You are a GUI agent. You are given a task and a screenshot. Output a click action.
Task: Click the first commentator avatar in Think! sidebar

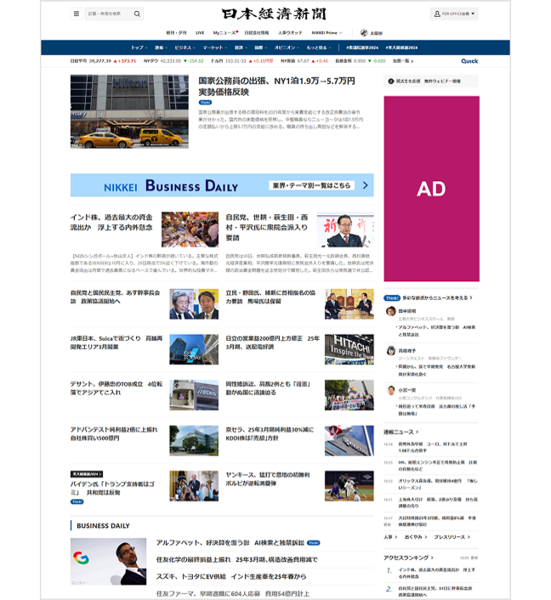[x=390, y=311]
